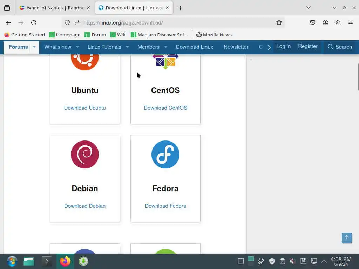Reload the page with the refresh icon
The height and width of the screenshot is (269, 359).
[x=34, y=23]
